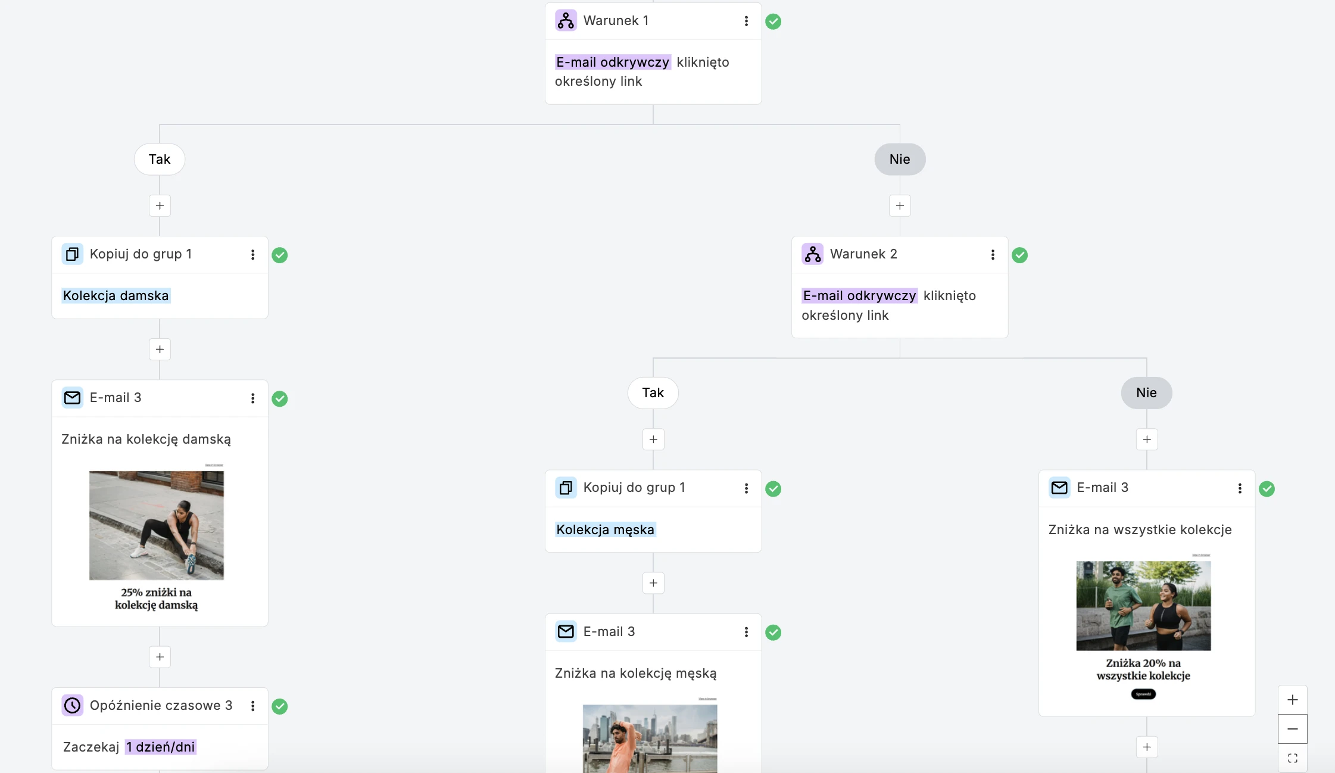The height and width of the screenshot is (773, 1335).
Task: Click the Warunek 2 condition node icon
Action: [x=812, y=254]
